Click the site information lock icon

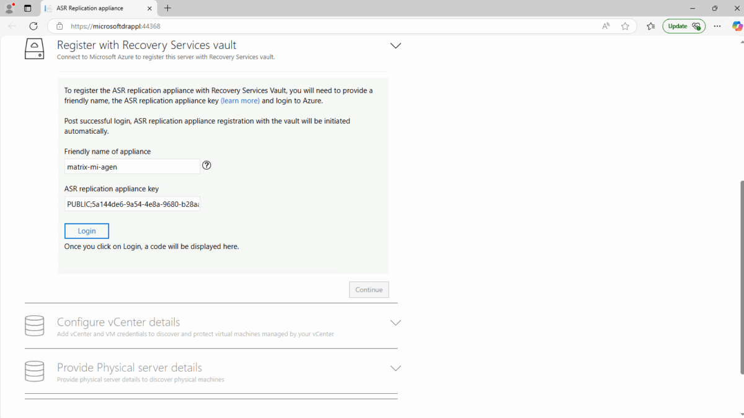[x=59, y=26]
